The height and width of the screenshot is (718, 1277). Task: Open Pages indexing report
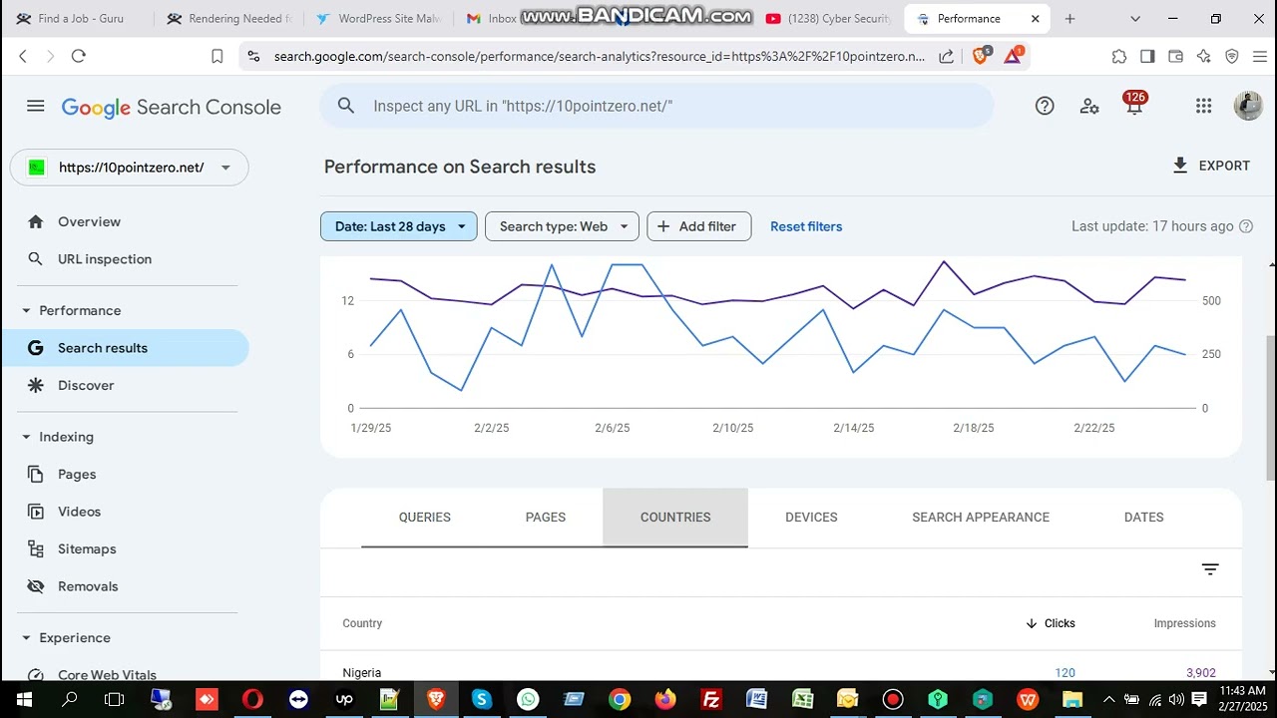[x=77, y=475]
